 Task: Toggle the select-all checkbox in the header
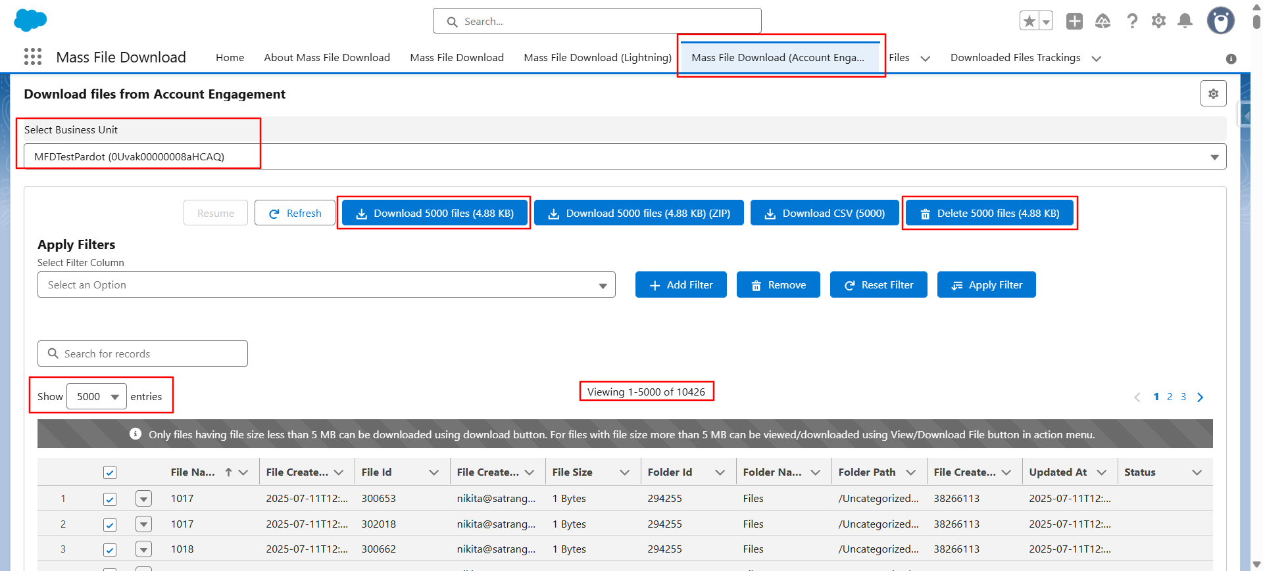point(110,472)
